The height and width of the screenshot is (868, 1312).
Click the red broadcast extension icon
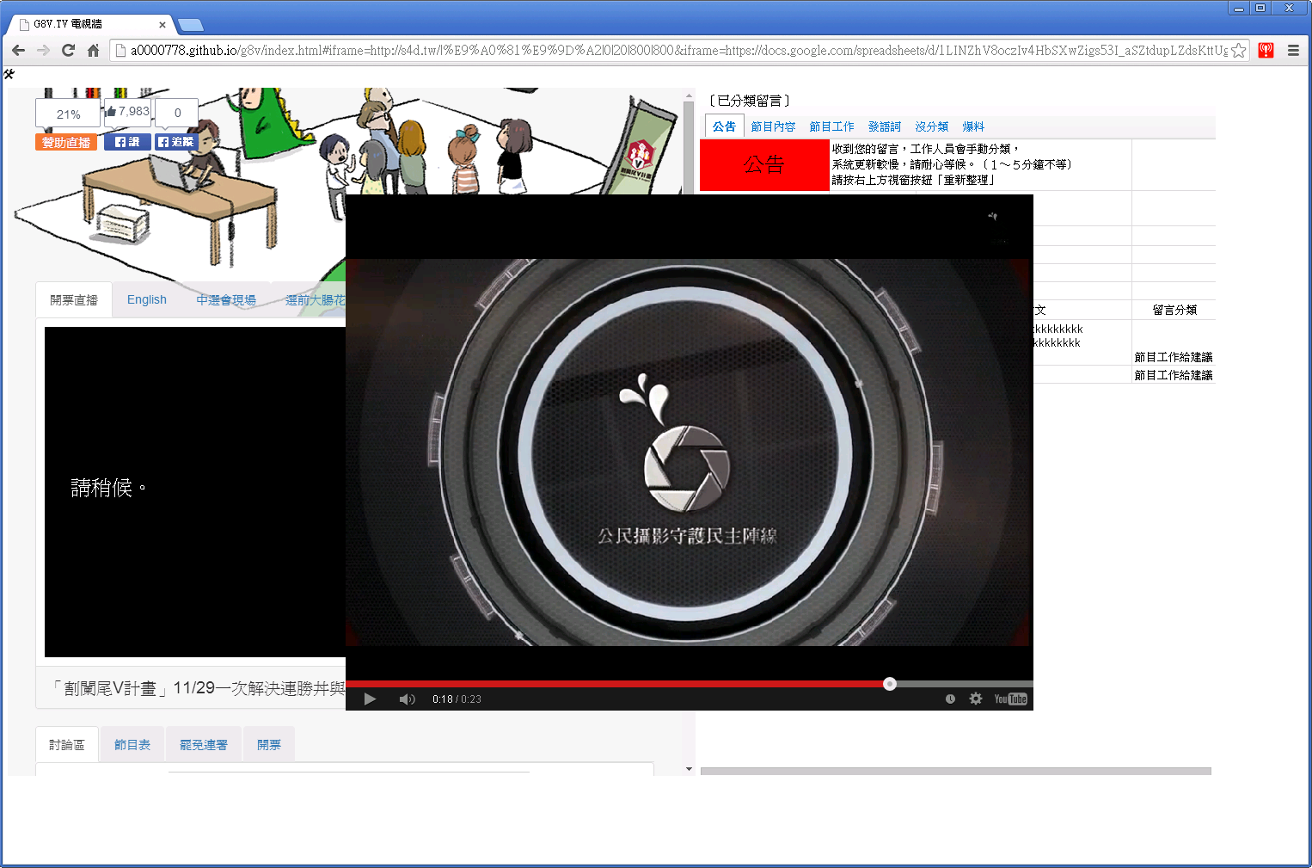click(x=1266, y=51)
